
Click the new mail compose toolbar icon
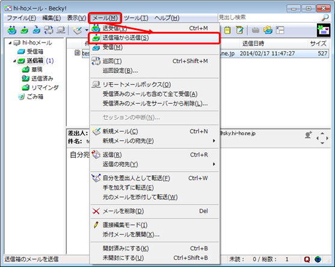(x=78, y=30)
